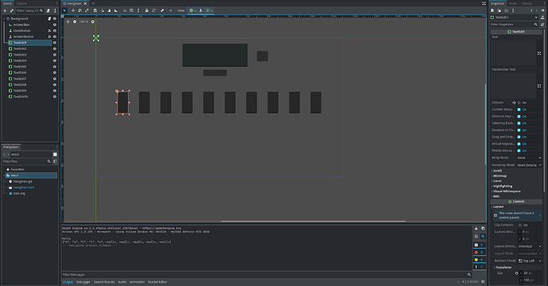The height and width of the screenshot is (286, 548).
Task: Select the Scale Mode tool
Action: [x=87, y=10]
